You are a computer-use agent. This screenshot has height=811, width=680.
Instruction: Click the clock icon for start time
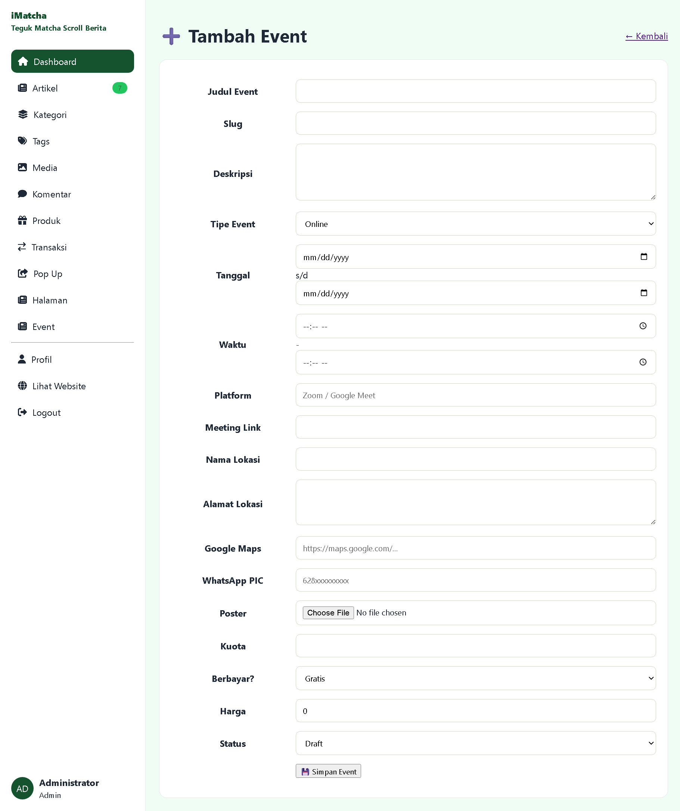point(643,326)
